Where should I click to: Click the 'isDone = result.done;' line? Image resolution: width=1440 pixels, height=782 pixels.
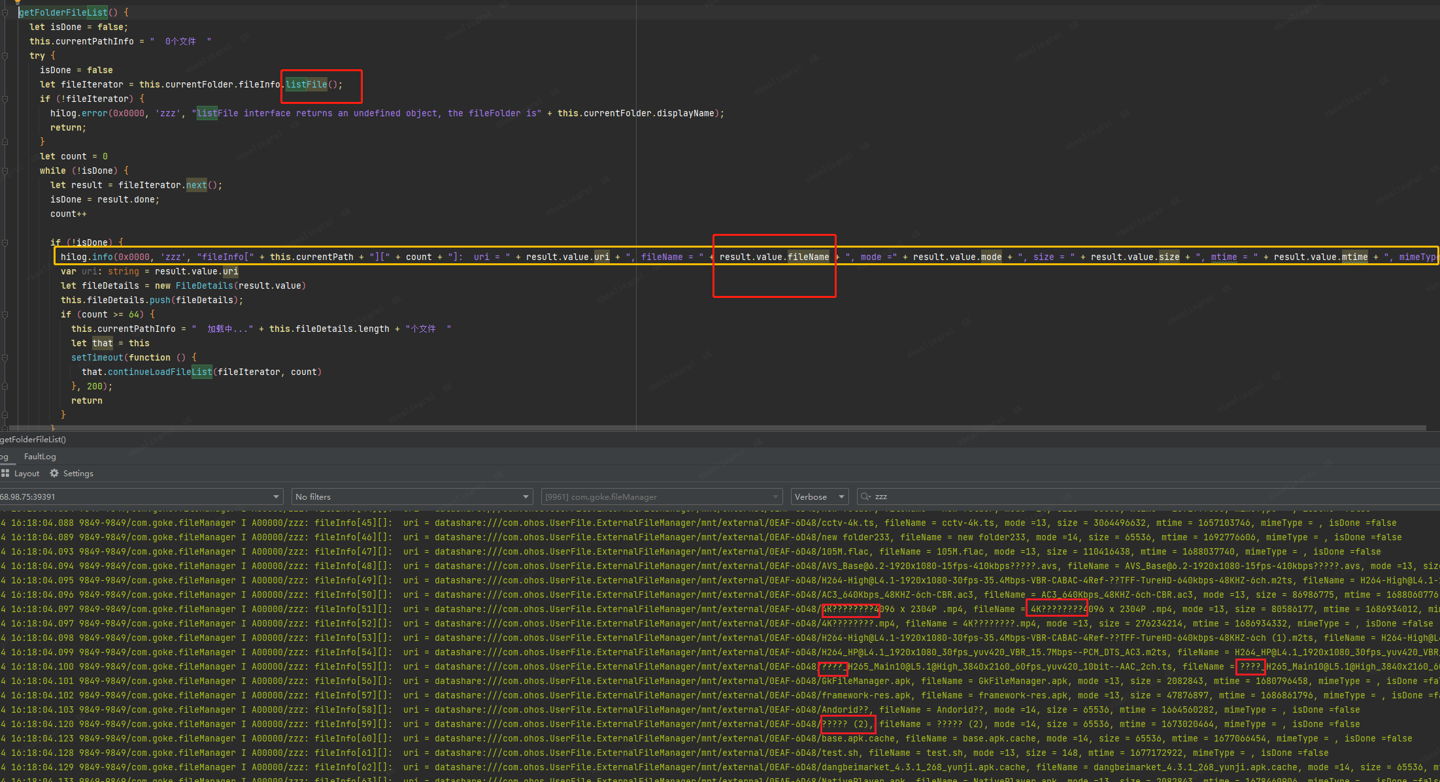point(105,199)
